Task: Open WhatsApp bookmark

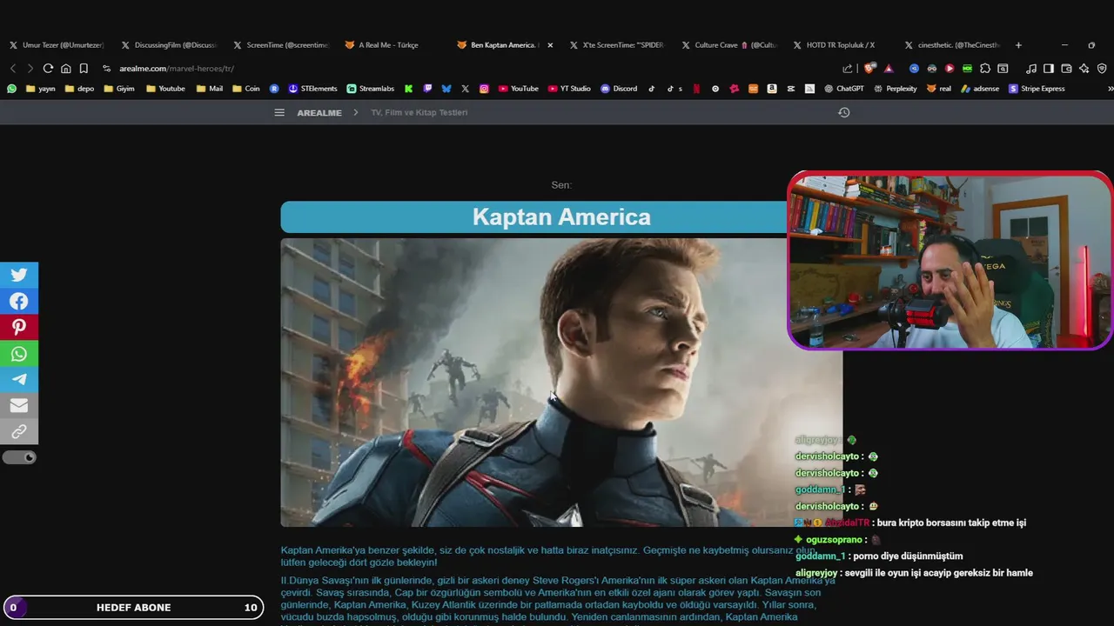Action: [x=11, y=89]
